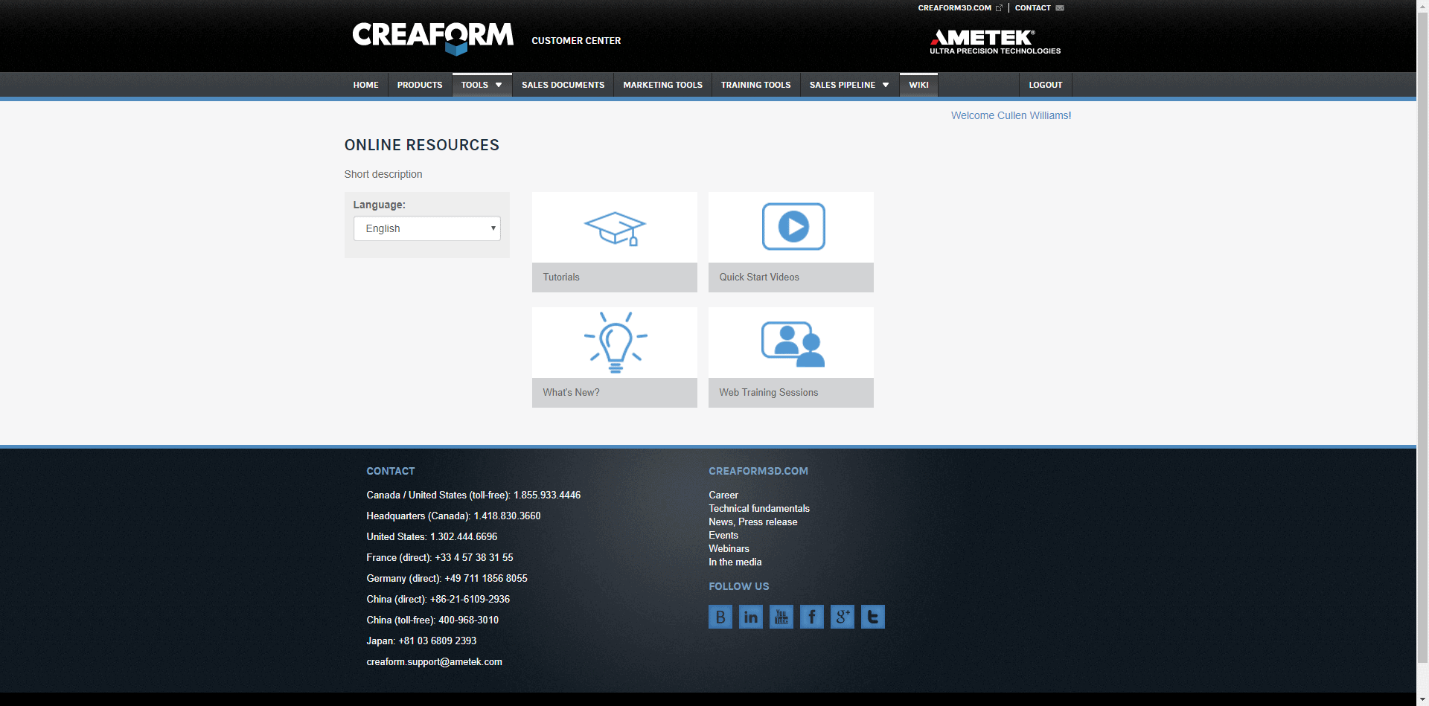
Task: Open the Webinars footer link
Action: coord(729,548)
